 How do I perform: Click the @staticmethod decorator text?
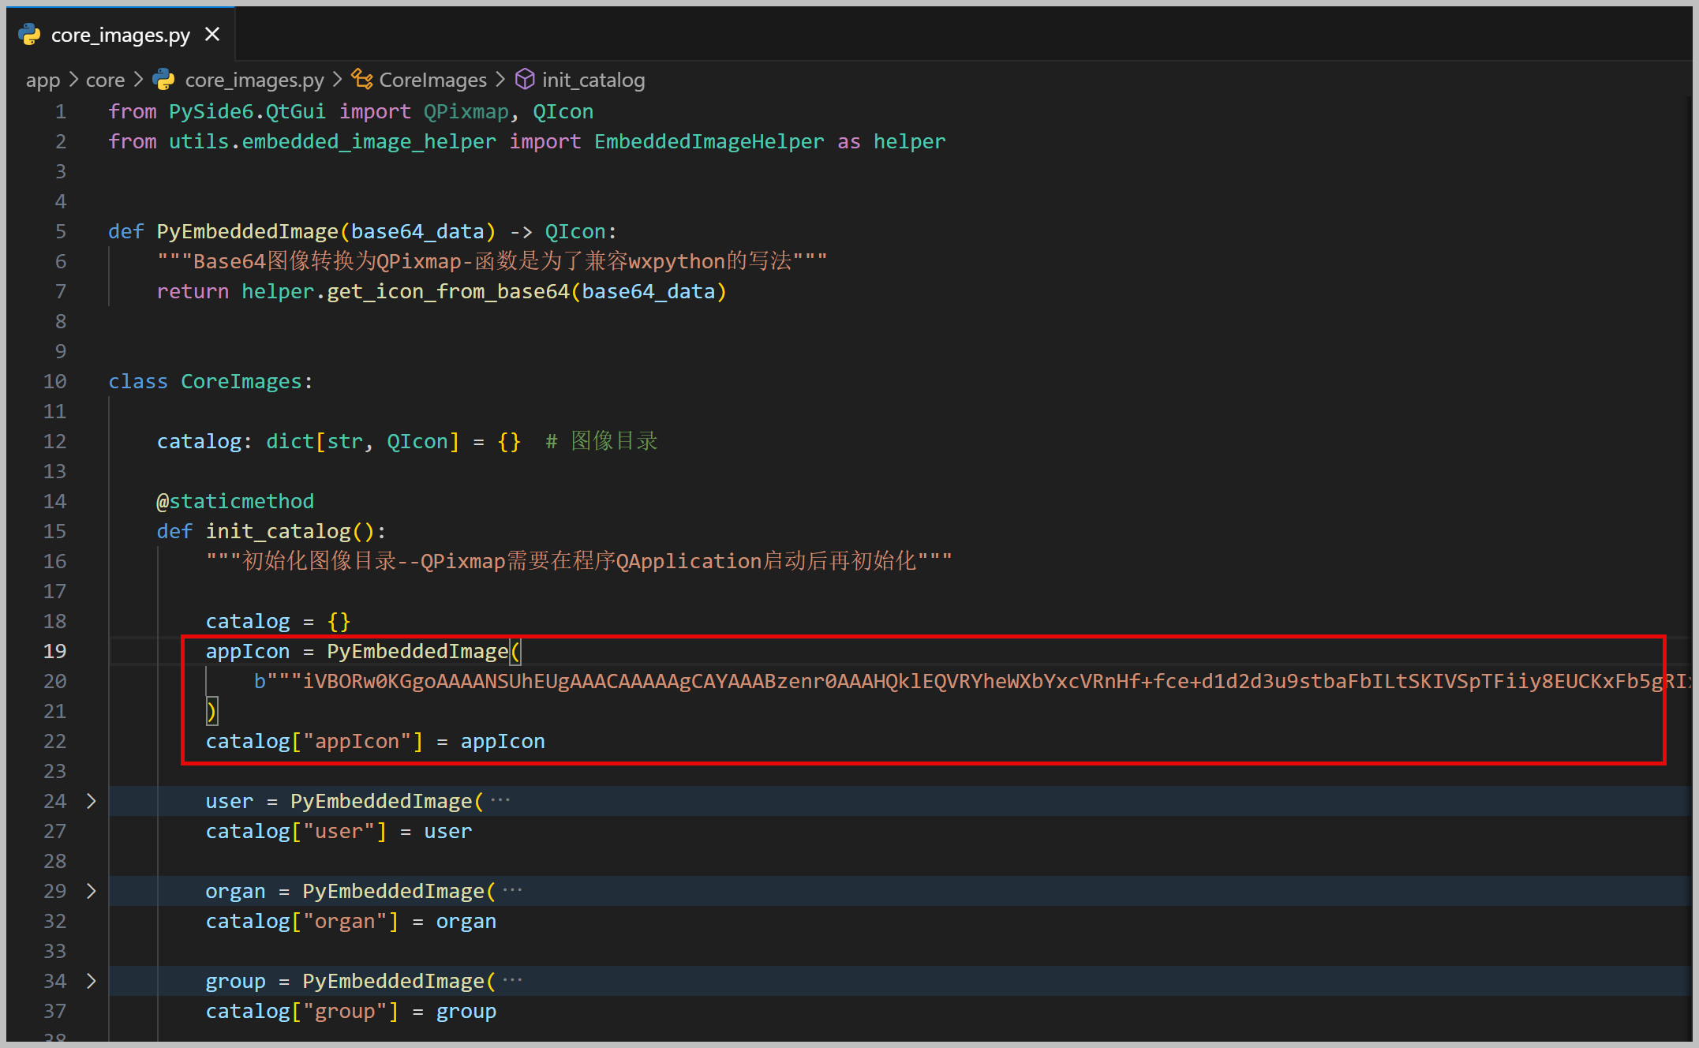(x=235, y=501)
